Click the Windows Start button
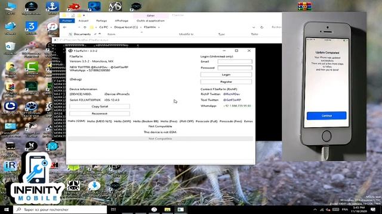The width and height of the screenshot is (382, 214). coord(7,209)
